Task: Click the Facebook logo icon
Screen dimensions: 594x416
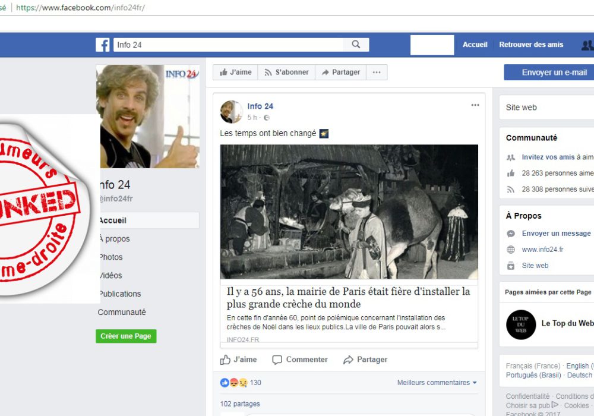Action: click(103, 45)
